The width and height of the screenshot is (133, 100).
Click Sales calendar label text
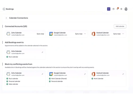point(13,84)
